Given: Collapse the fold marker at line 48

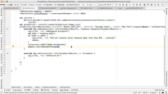Looking at the screenshot, I should 10,62.
